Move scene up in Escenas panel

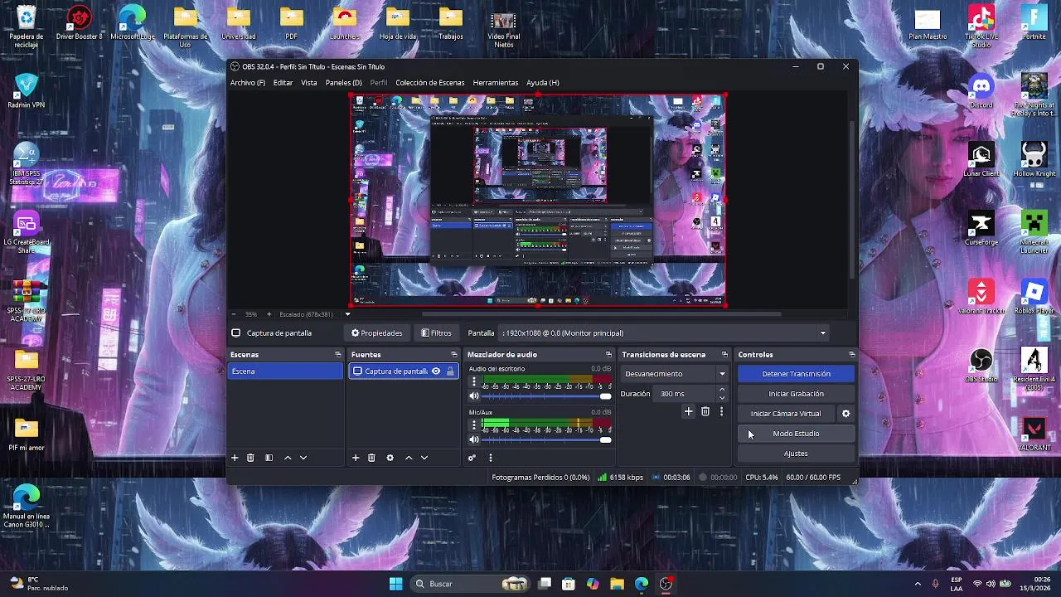click(288, 458)
